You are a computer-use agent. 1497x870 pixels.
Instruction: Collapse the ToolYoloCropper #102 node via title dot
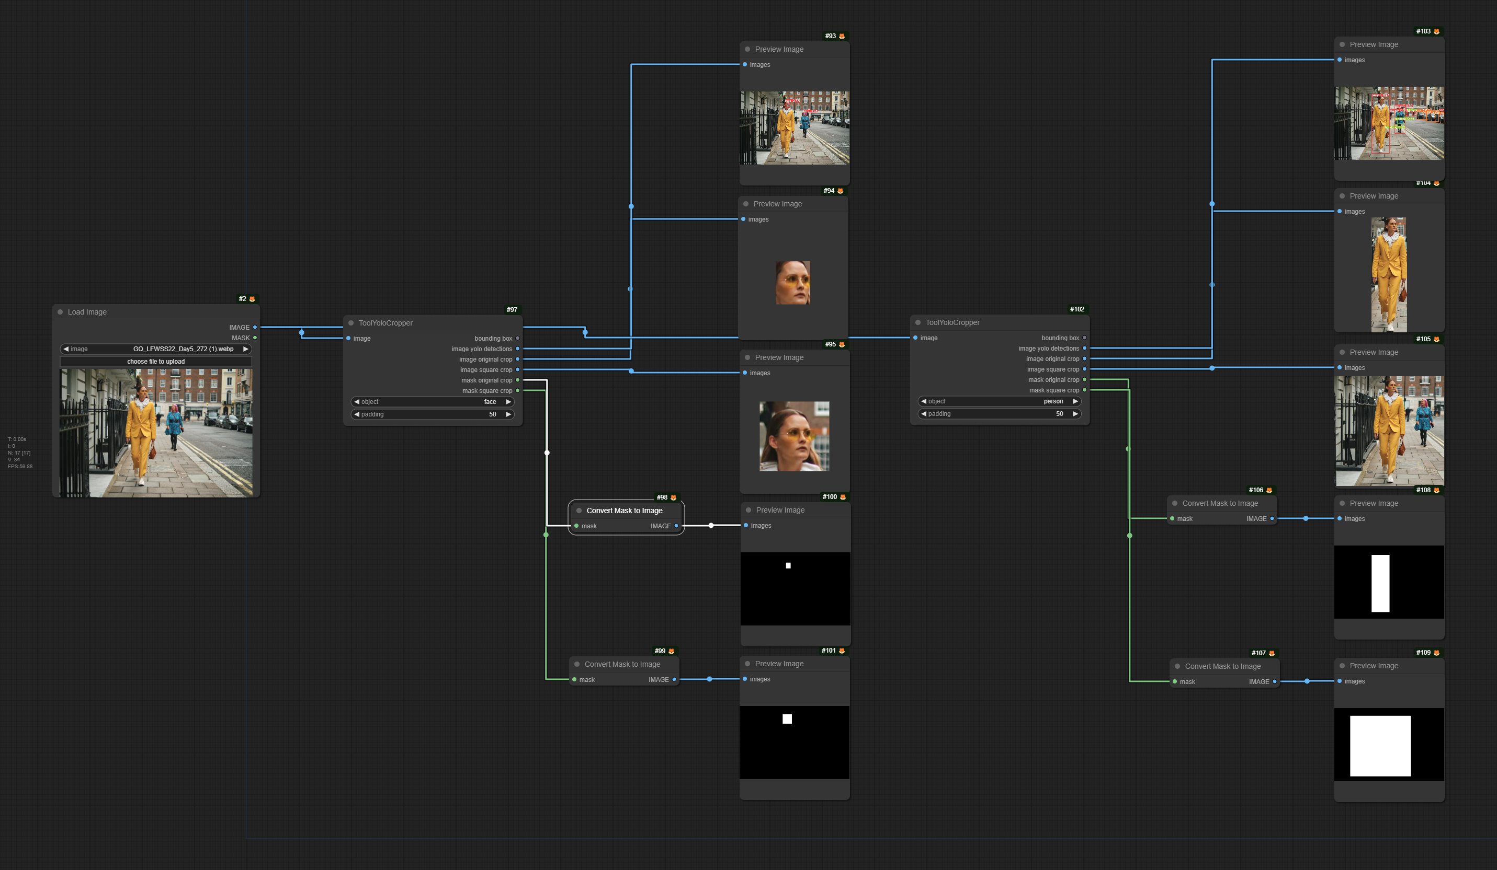point(918,322)
